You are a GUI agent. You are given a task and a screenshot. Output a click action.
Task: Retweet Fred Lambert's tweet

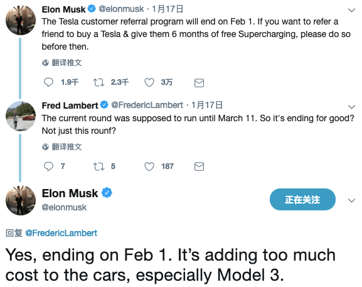[x=98, y=166]
